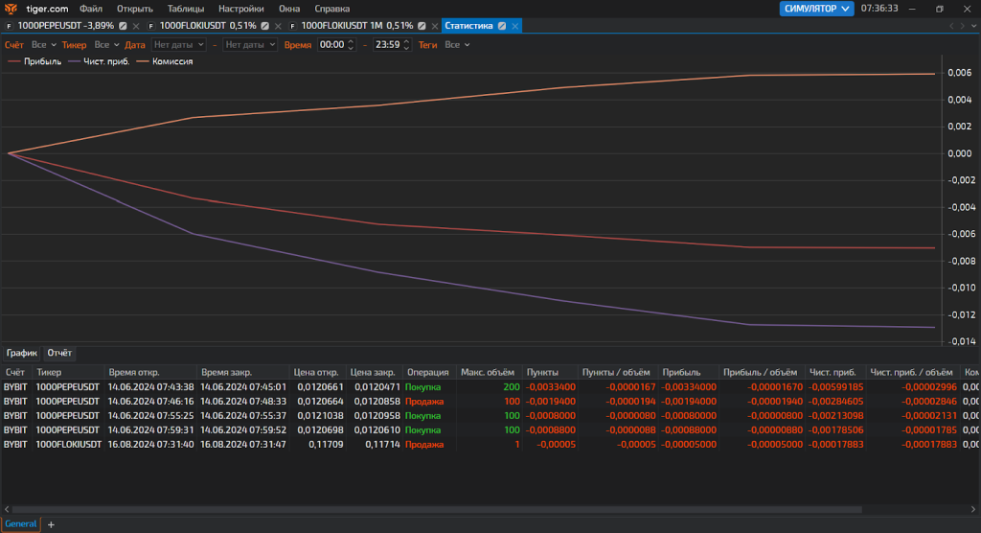The image size is (981, 533).
Task: Open the Настройки menu
Action: tap(240, 9)
